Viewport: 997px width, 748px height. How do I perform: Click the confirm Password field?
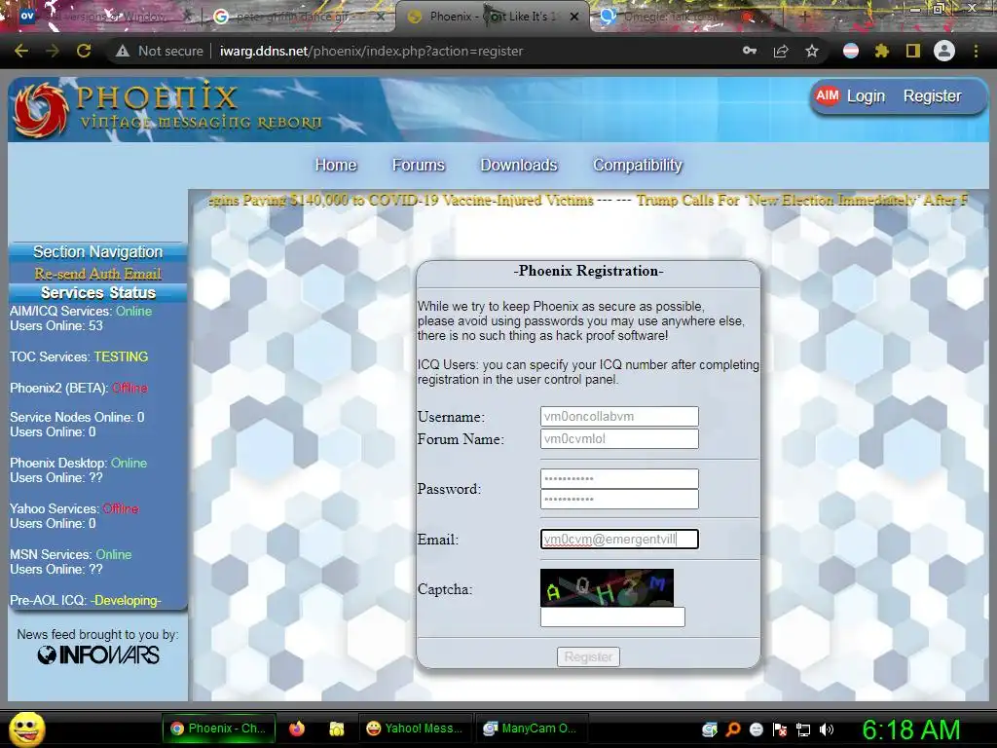[619, 499]
